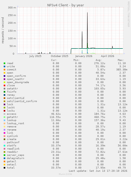The height and width of the screenshot is (177, 131).
Task: Click the getattr average 460.75u
Action: (x=100, y=117)
